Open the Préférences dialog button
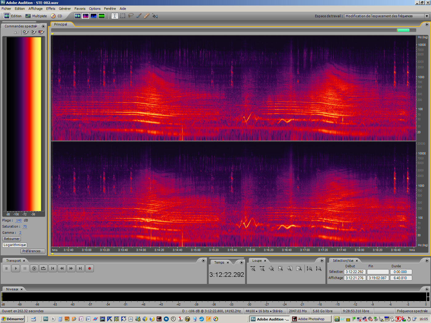The height and width of the screenshot is (323, 431). click(x=33, y=251)
